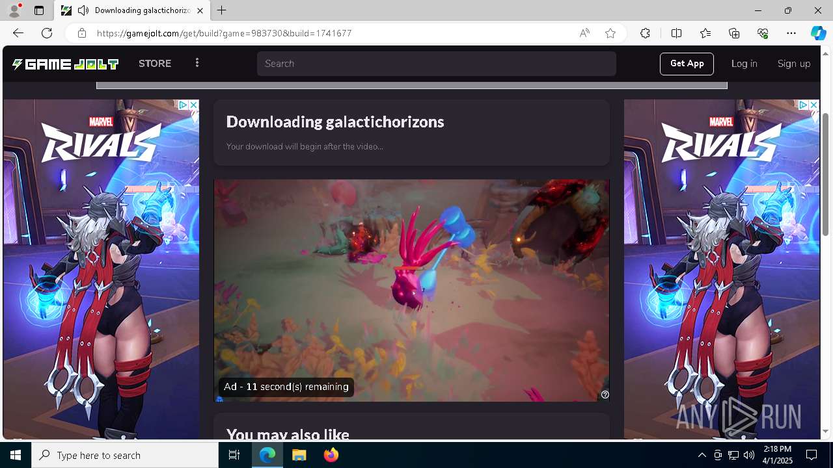833x468 pixels.
Task: Open Settings and more ellipsis menu
Action: pos(791,33)
